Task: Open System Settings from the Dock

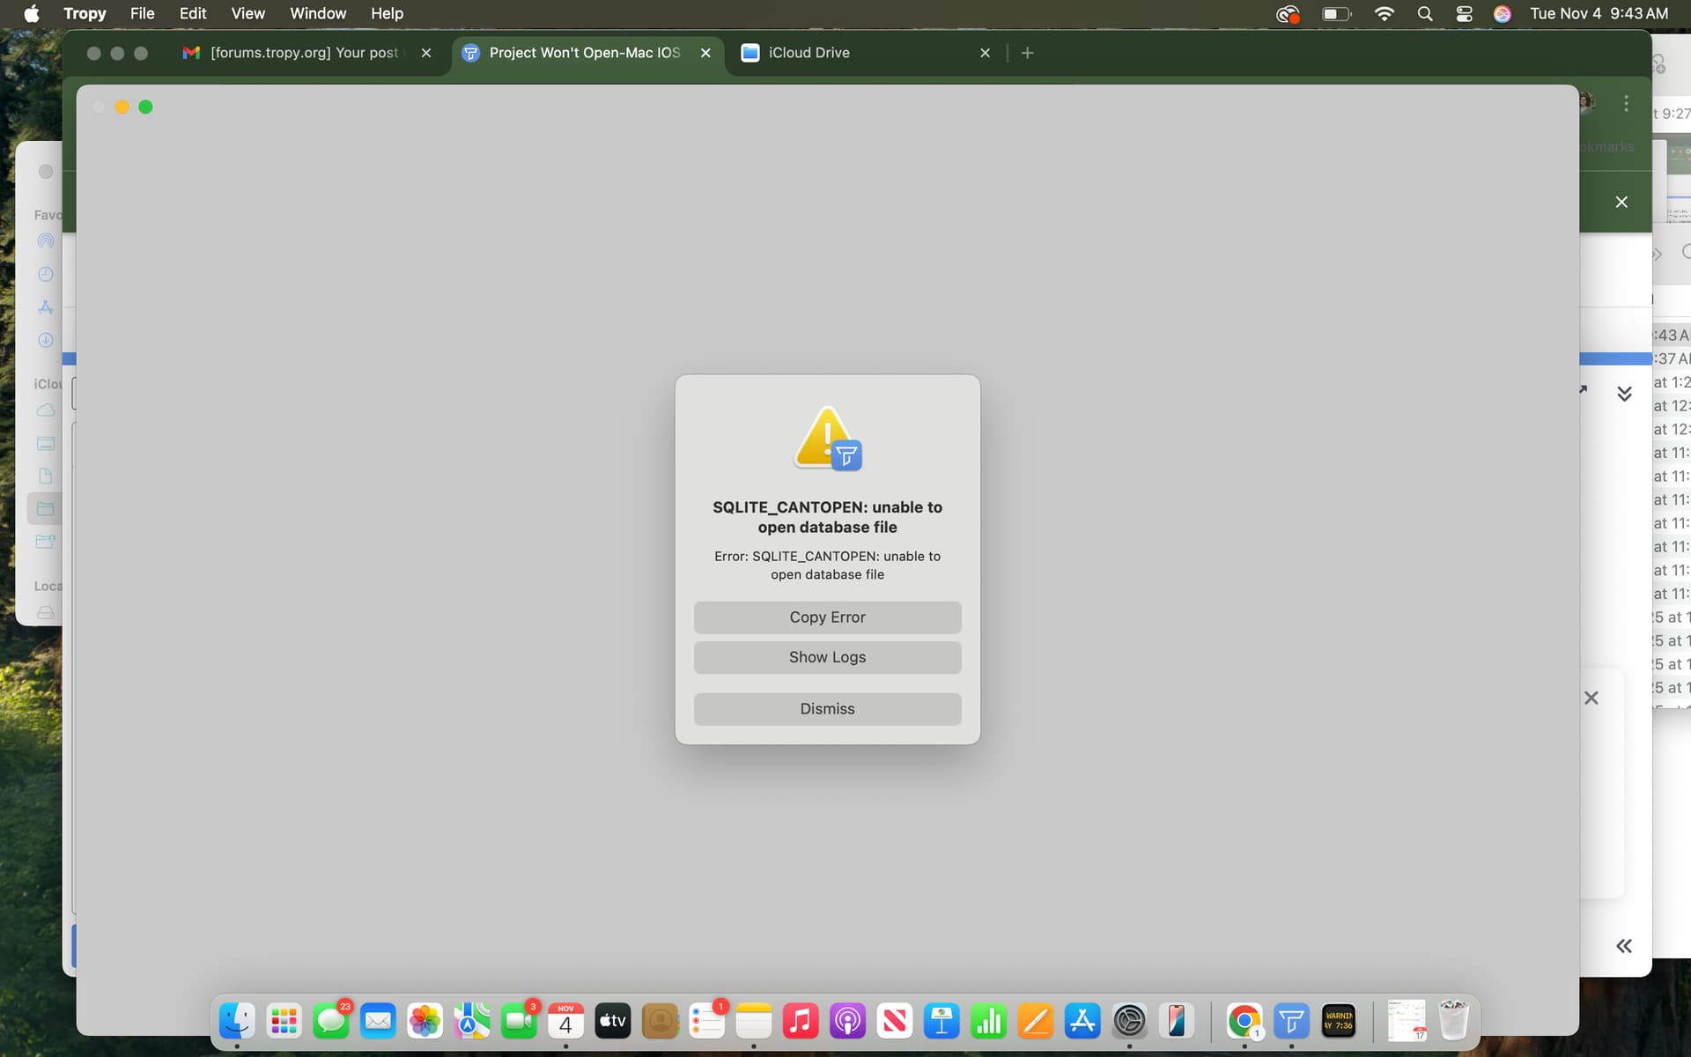Action: pyautogui.click(x=1129, y=1022)
